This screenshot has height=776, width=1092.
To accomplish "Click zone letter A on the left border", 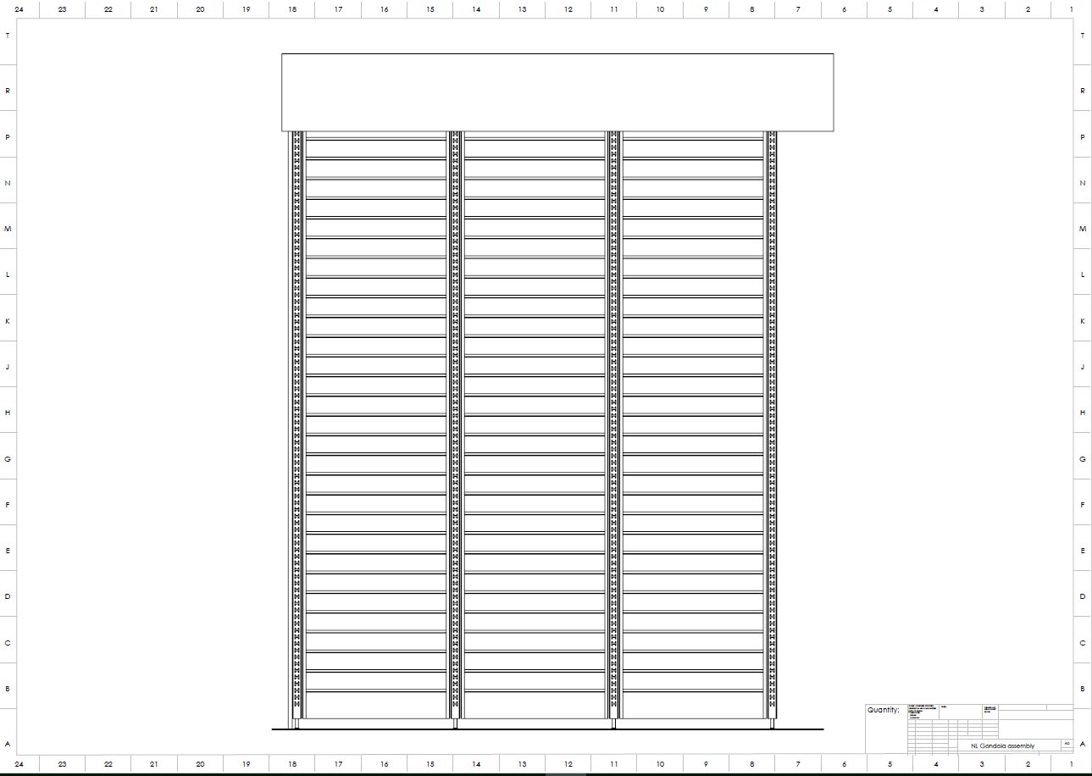I will click(8, 745).
